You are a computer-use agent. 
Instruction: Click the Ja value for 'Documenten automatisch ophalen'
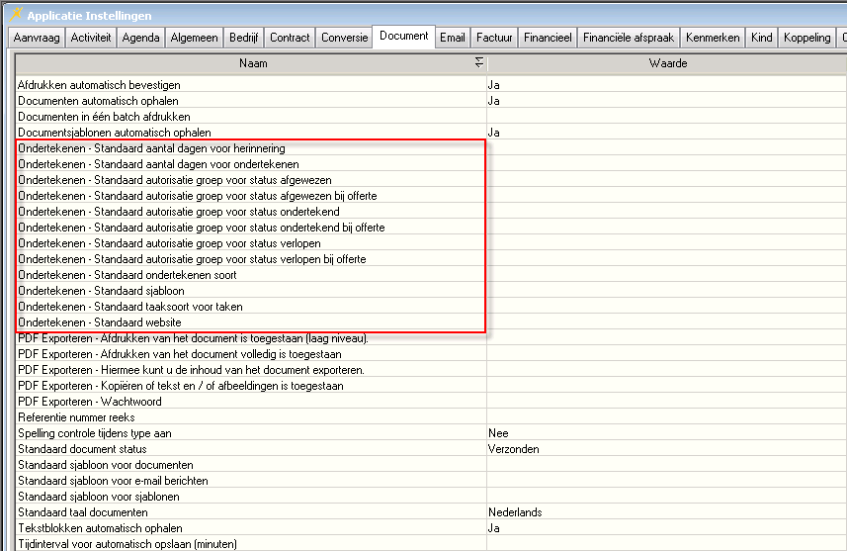point(494,101)
